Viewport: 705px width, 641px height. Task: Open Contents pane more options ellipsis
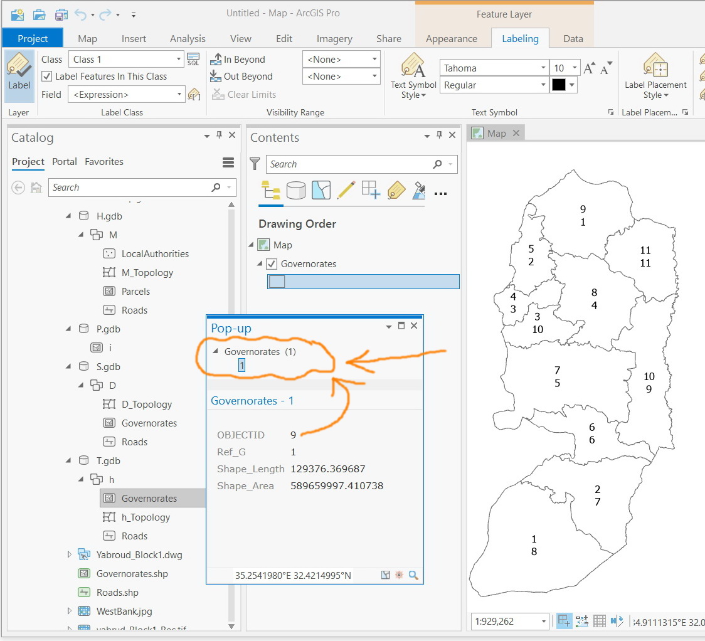pos(440,193)
